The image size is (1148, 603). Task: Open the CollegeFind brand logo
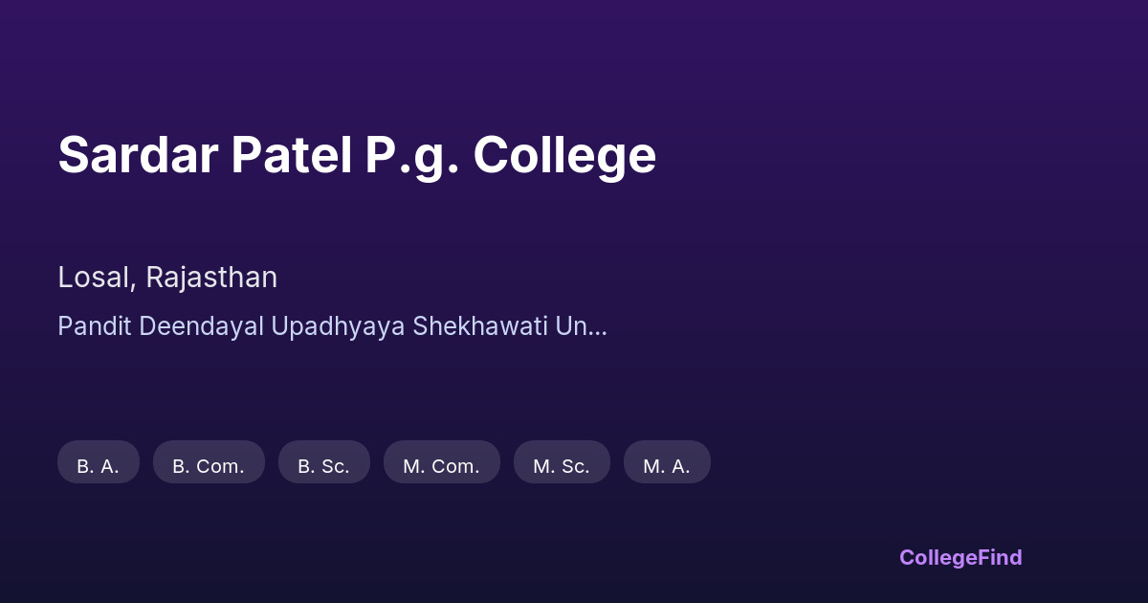tap(960, 557)
